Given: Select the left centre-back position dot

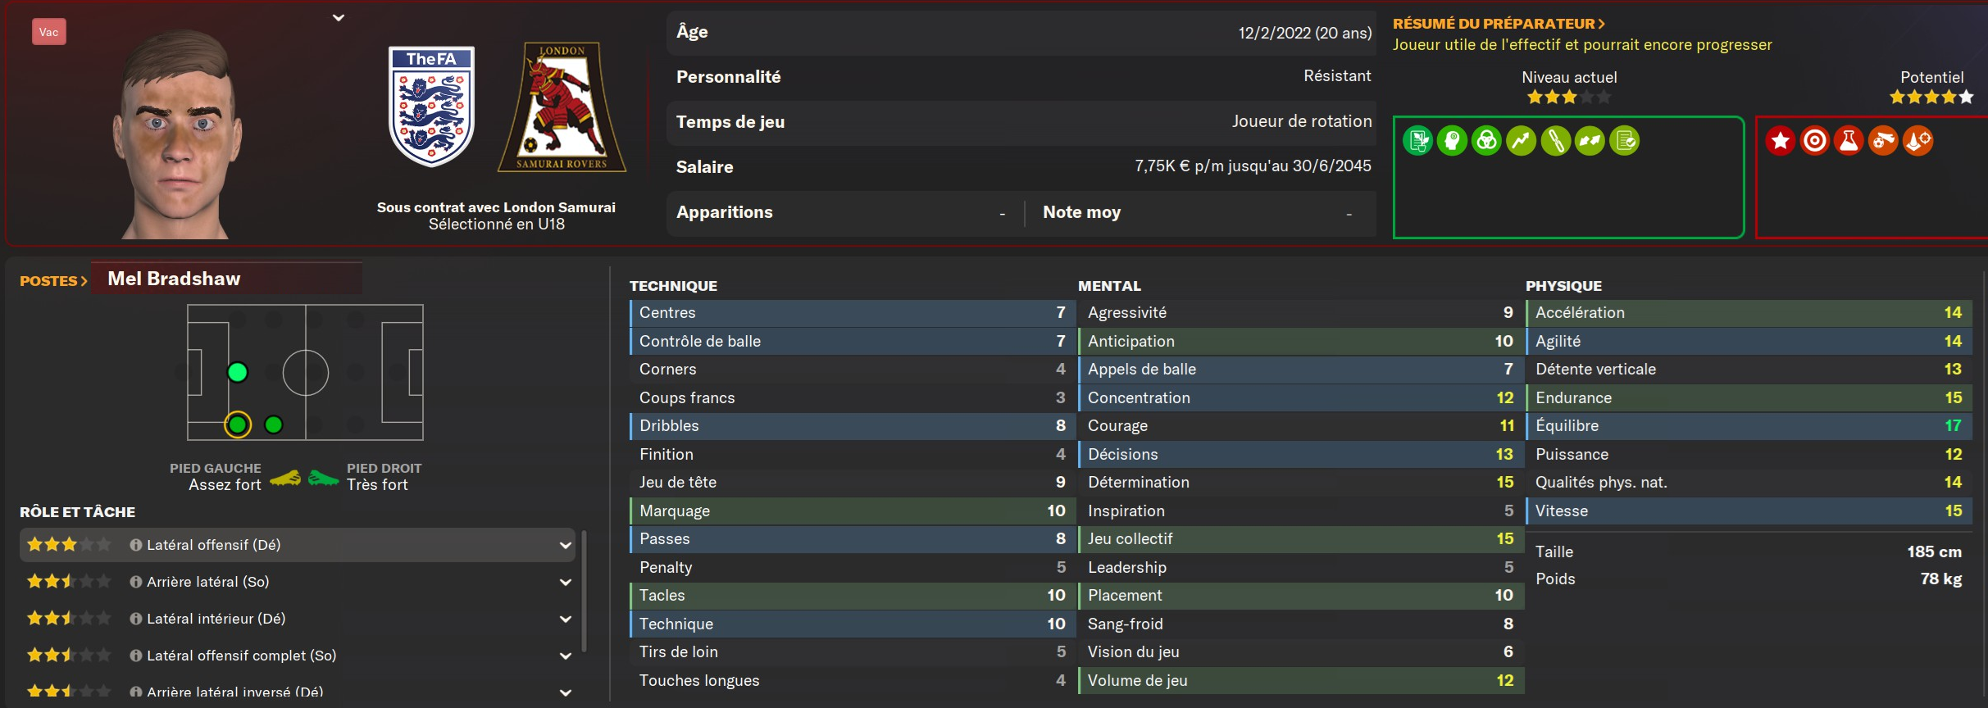Looking at the screenshot, I should [238, 373].
